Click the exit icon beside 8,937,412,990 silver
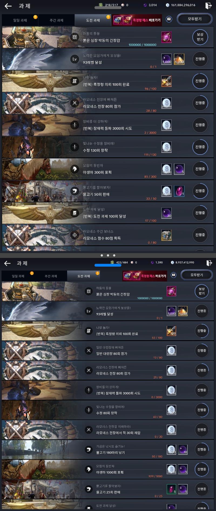The height and width of the screenshot is (511, 216). coord(209,263)
